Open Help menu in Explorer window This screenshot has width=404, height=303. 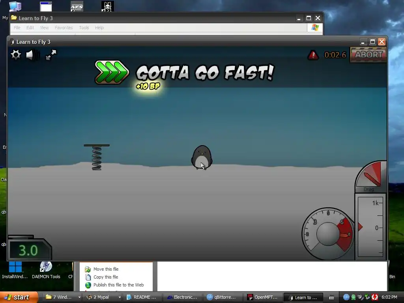pos(99,28)
